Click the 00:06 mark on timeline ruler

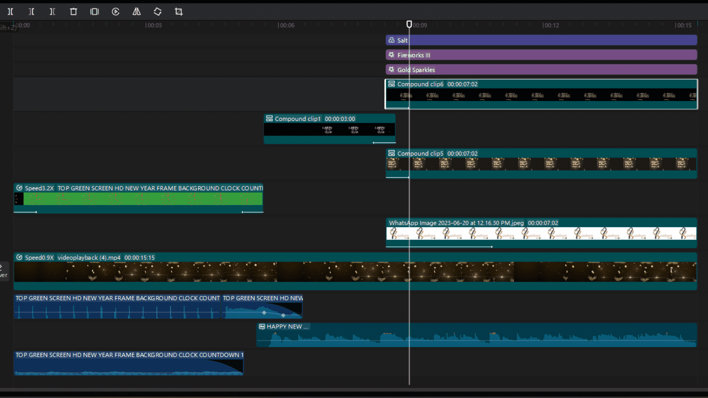tap(286, 25)
